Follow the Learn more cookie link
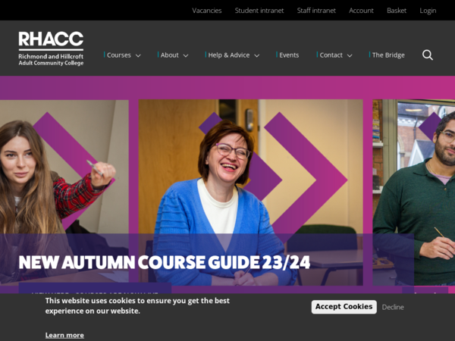The height and width of the screenshot is (341, 455). [64, 335]
